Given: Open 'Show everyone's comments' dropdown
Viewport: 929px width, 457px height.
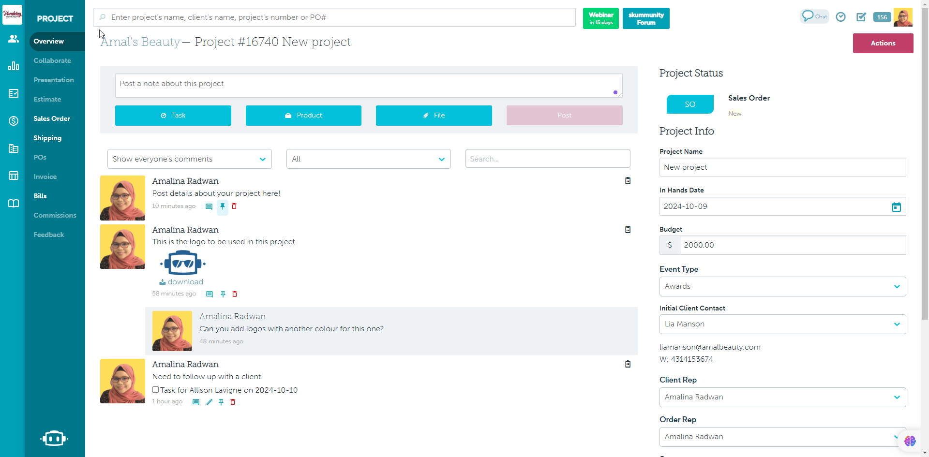Looking at the screenshot, I should click(x=189, y=159).
